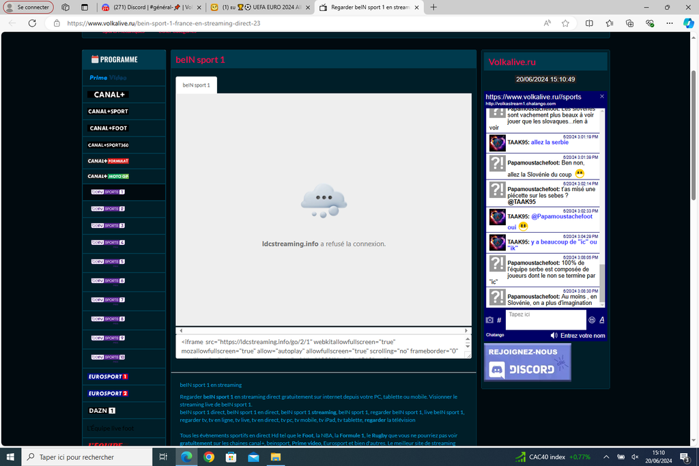699x466 pixels.
Task: Click the iframe embed code scrollbar down arrow
Action: pyautogui.click(x=468, y=347)
